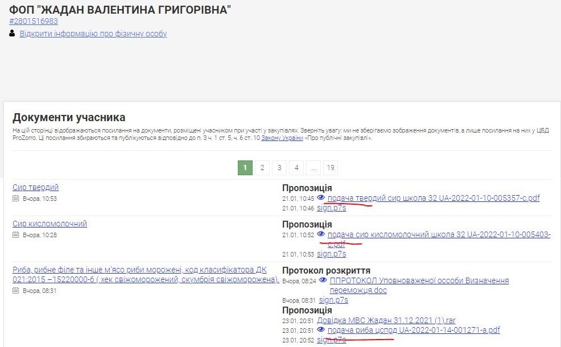
Task: Jump to page 19 of documents
Action: [x=331, y=167]
